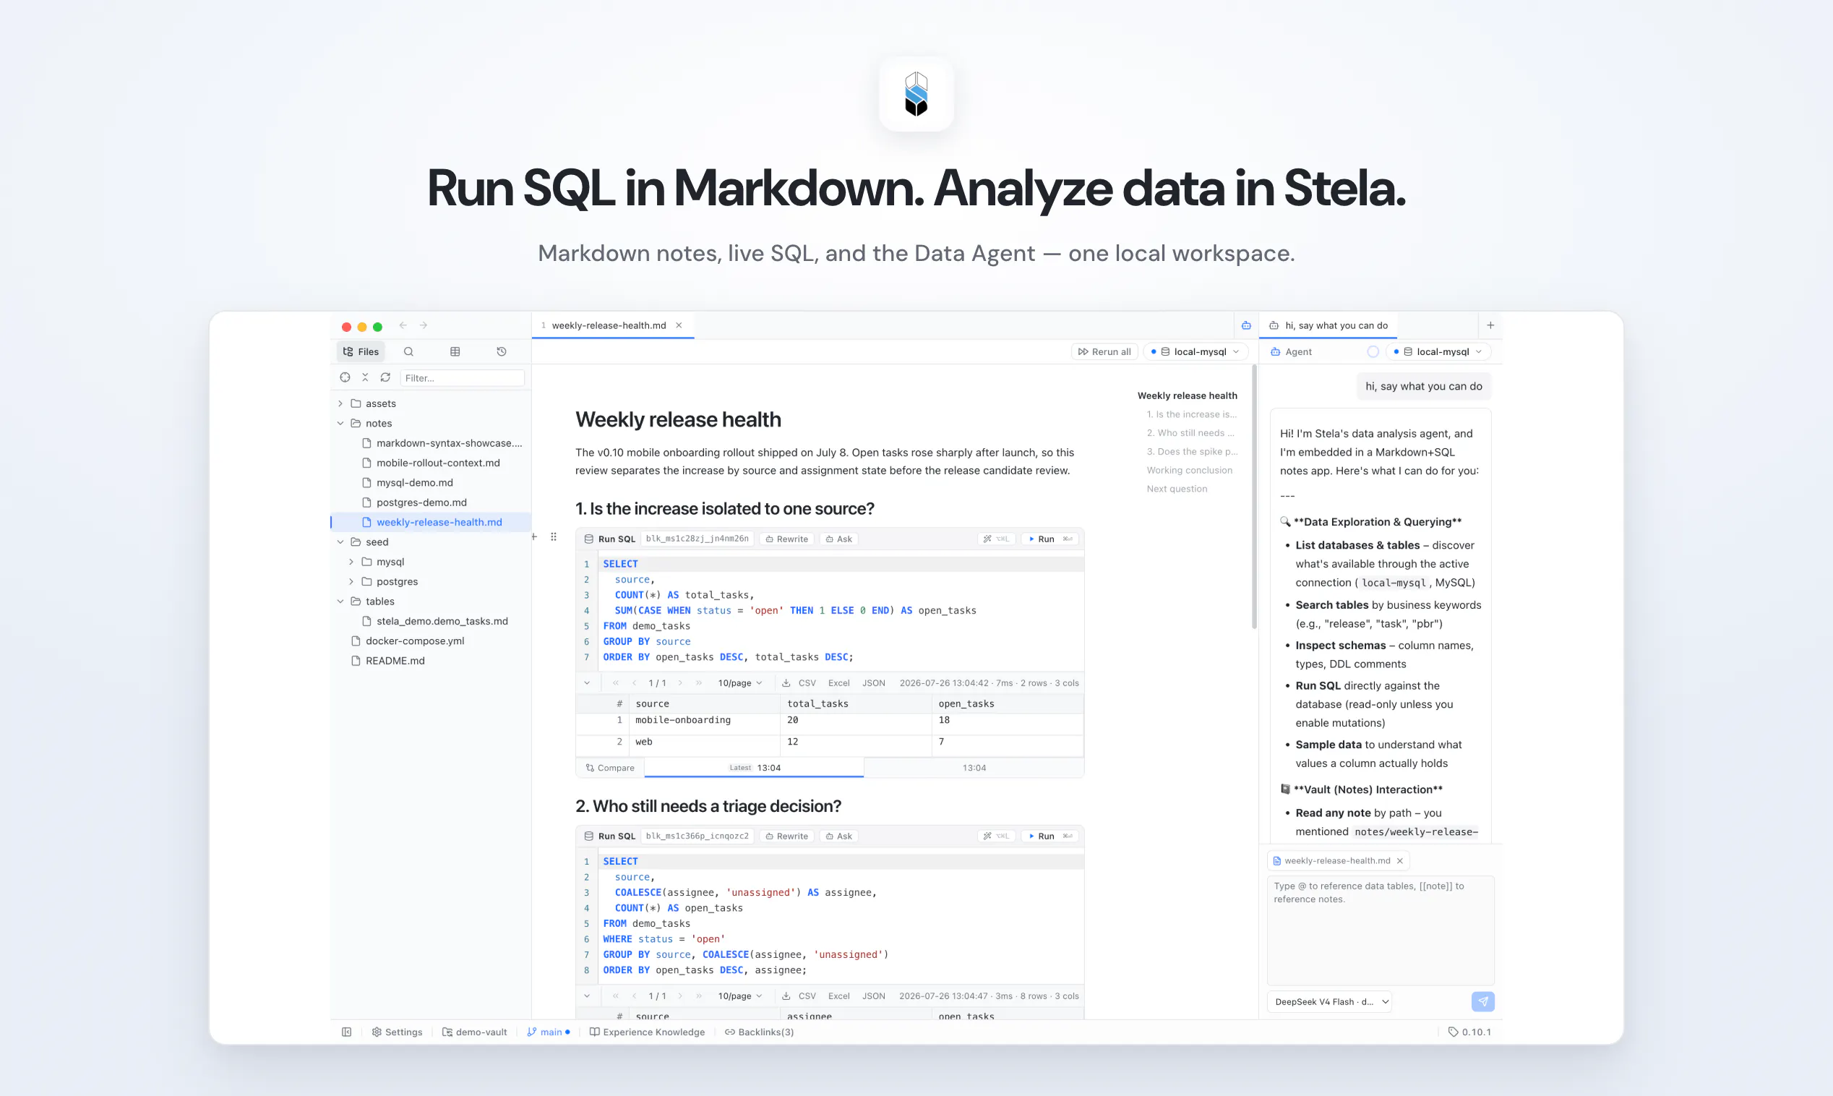Remove the weekly-release-health.md attachment chip
The width and height of the screenshot is (1833, 1096).
(1399, 860)
